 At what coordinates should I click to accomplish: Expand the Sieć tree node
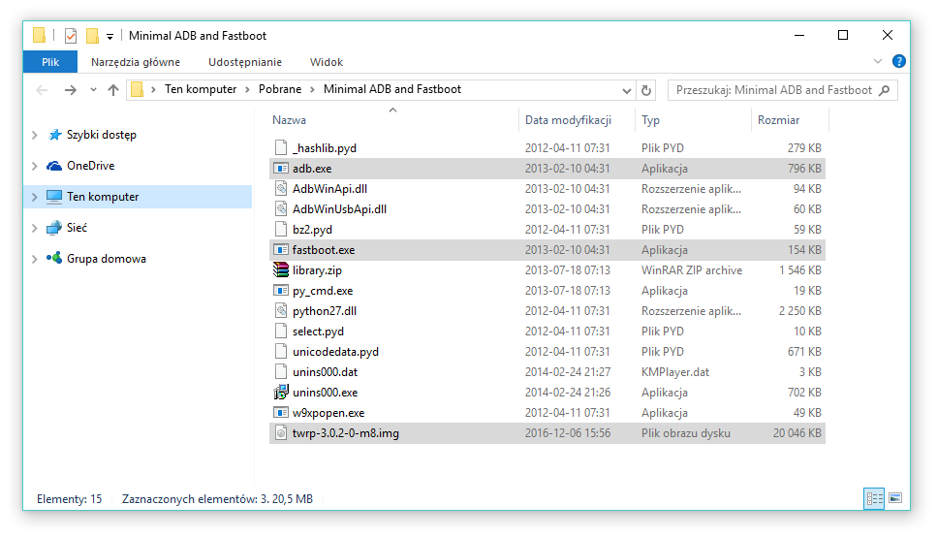(x=35, y=227)
